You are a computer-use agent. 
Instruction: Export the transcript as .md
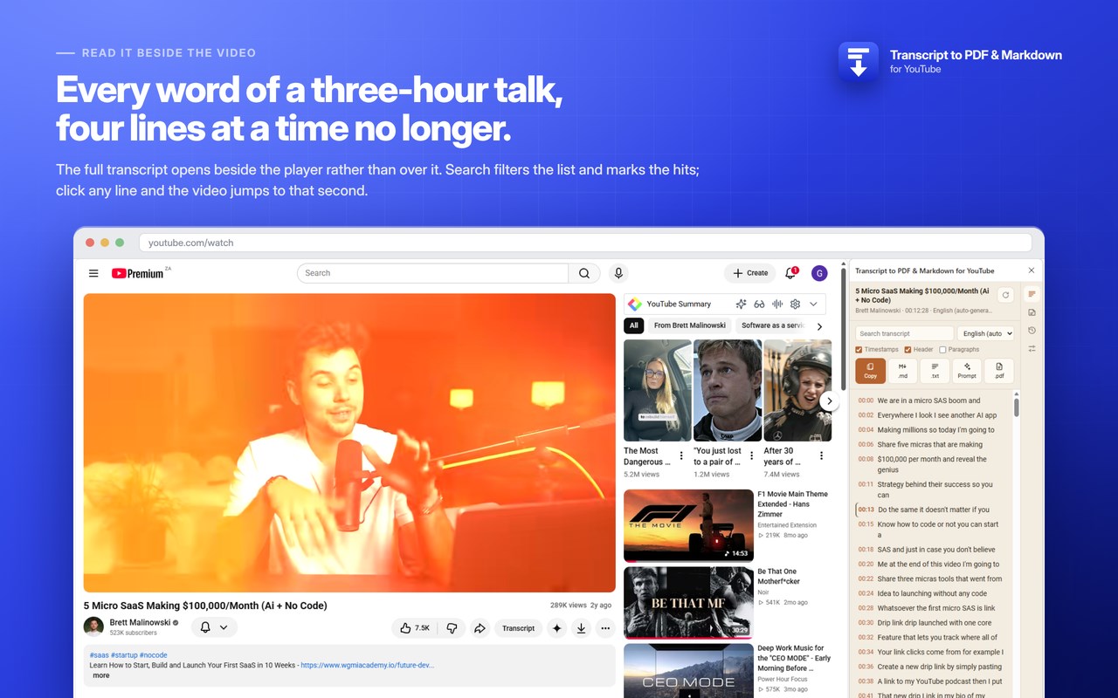click(902, 371)
